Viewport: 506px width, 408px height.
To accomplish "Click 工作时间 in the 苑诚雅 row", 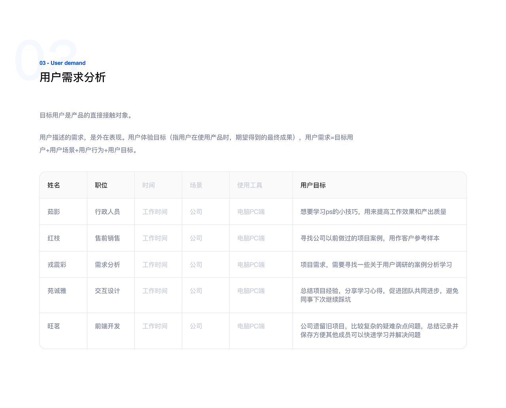I will pos(155,291).
